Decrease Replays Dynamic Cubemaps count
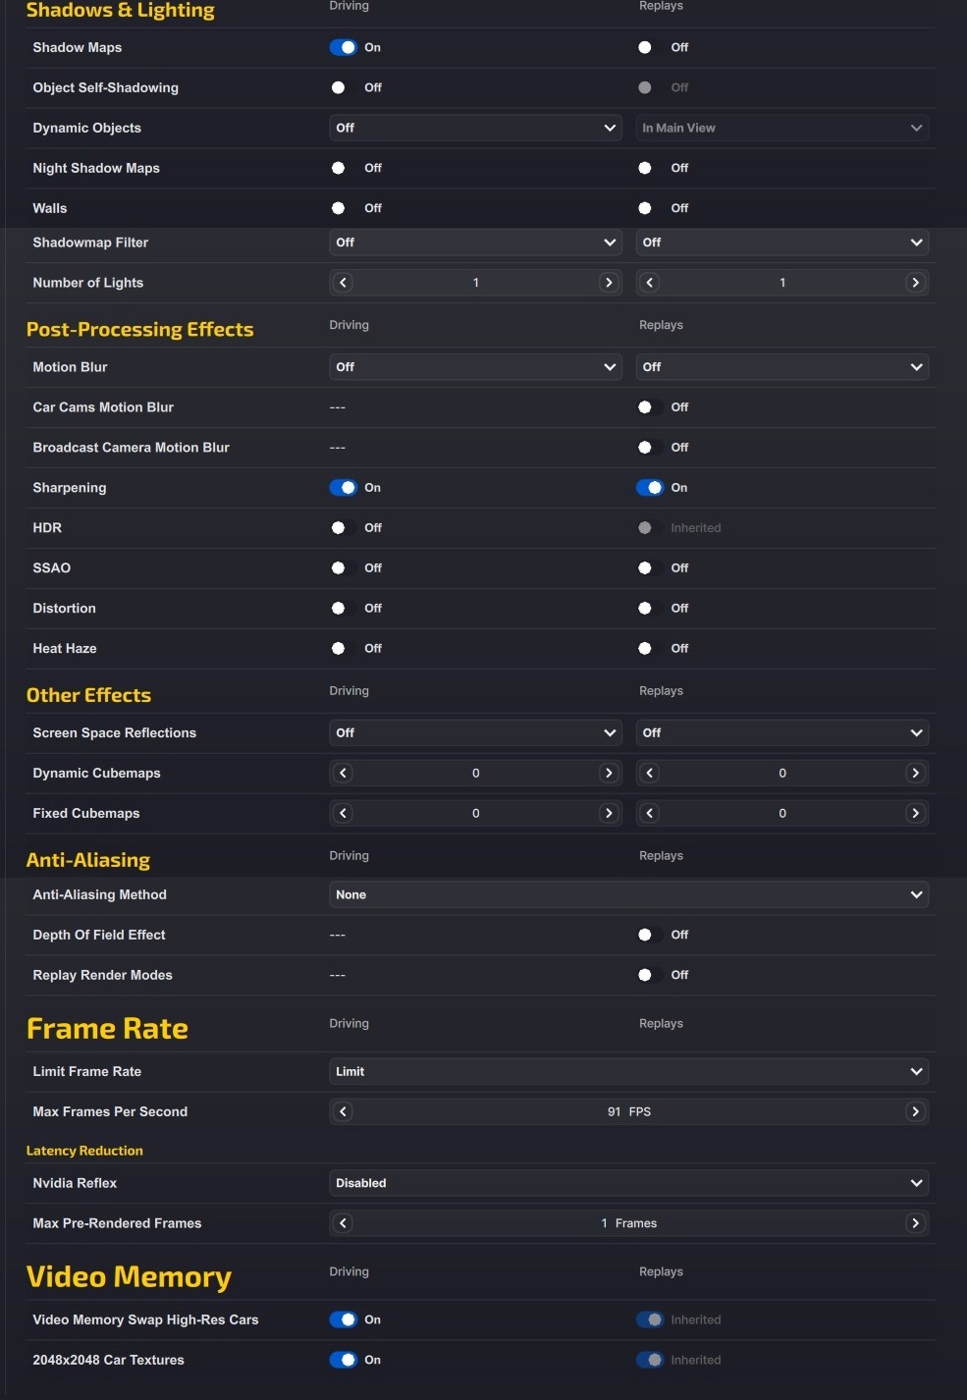Image resolution: width=967 pixels, height=1400 pixels. [x=650, y=774]
